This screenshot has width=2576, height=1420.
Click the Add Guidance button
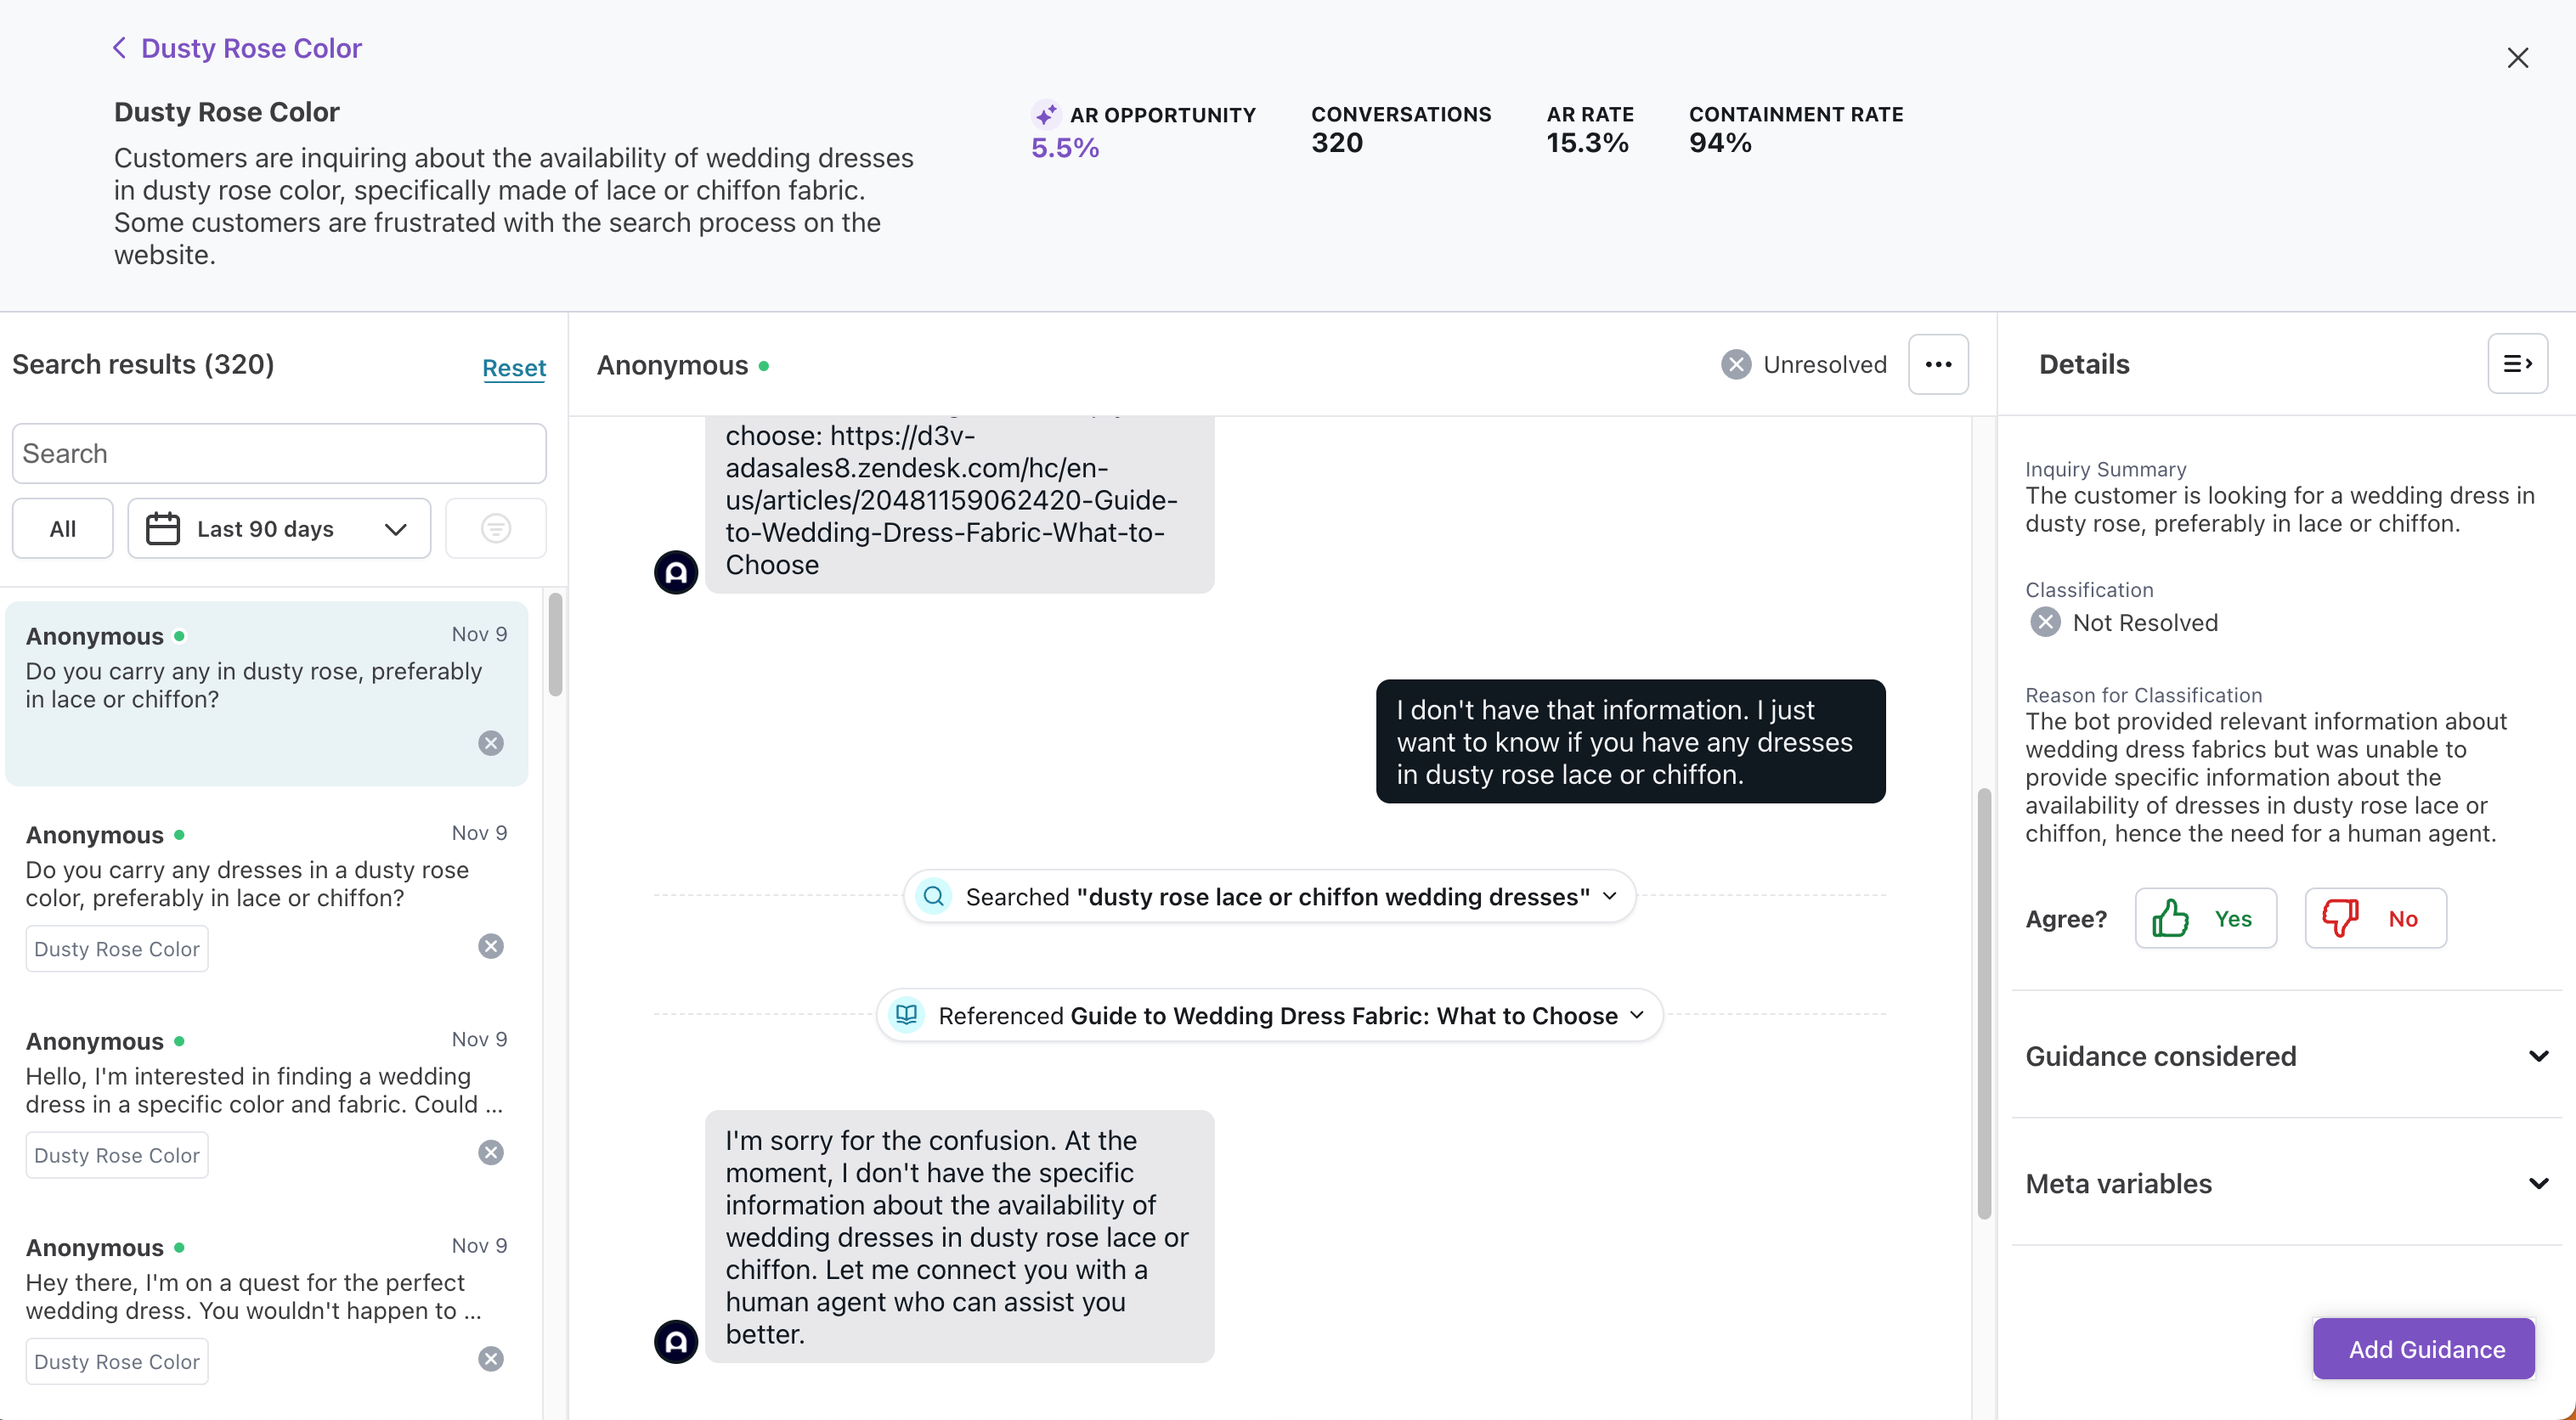pyautogui.click(x=2425, y=1349)
